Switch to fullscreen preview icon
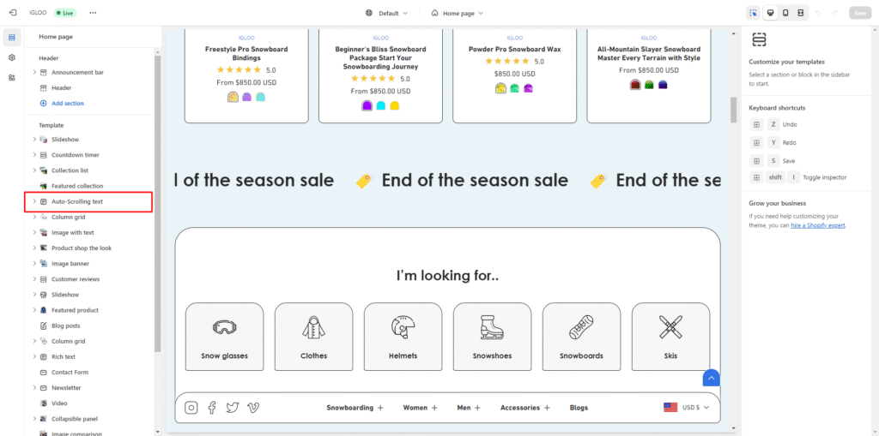 800,13
